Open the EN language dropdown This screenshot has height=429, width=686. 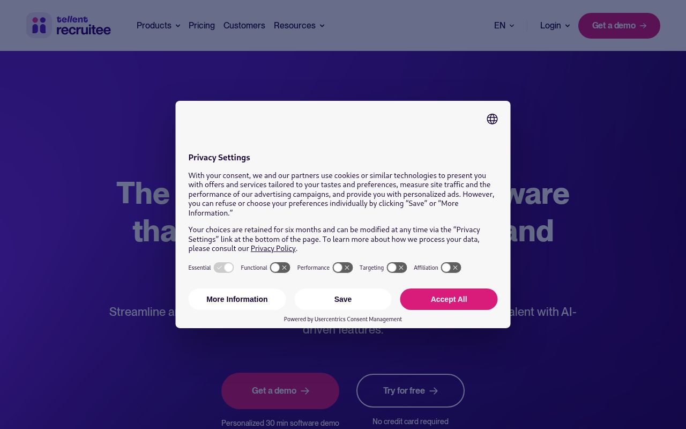[x=504, y=26]
